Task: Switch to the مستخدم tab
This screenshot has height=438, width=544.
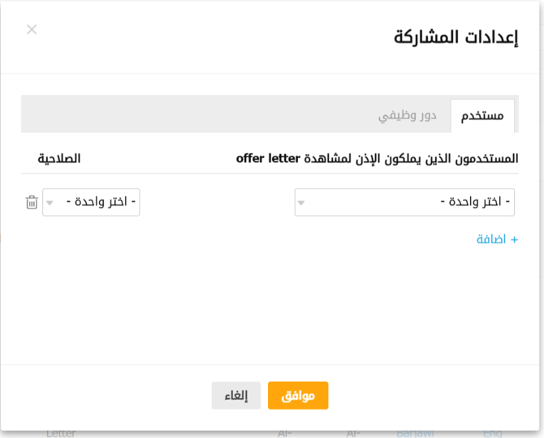Action: click(482, 115)
